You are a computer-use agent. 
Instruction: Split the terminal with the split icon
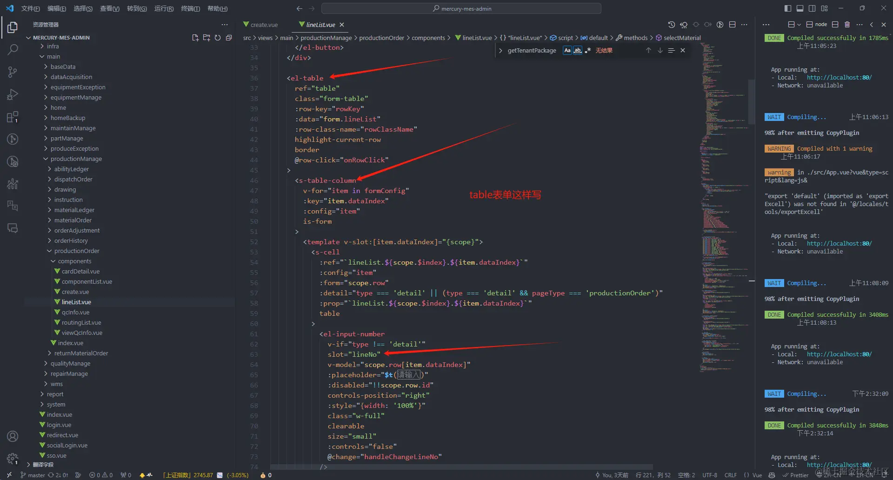coord(835,25)
